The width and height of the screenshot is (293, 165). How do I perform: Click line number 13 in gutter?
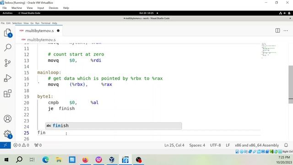click(27, 60)
